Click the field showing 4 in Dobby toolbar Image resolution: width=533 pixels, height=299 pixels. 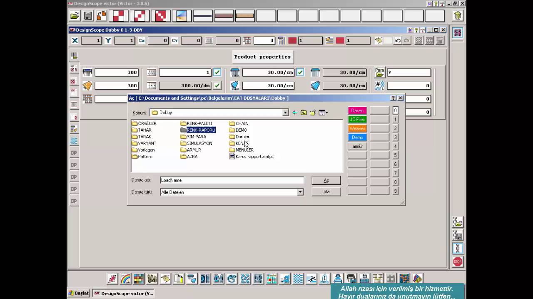(x=264, y=40)
